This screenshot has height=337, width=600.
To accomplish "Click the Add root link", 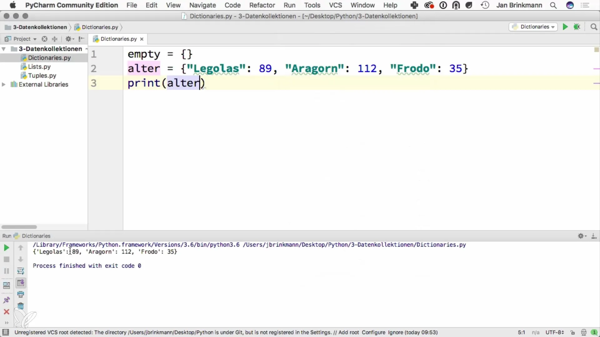I will pos(348,332).
